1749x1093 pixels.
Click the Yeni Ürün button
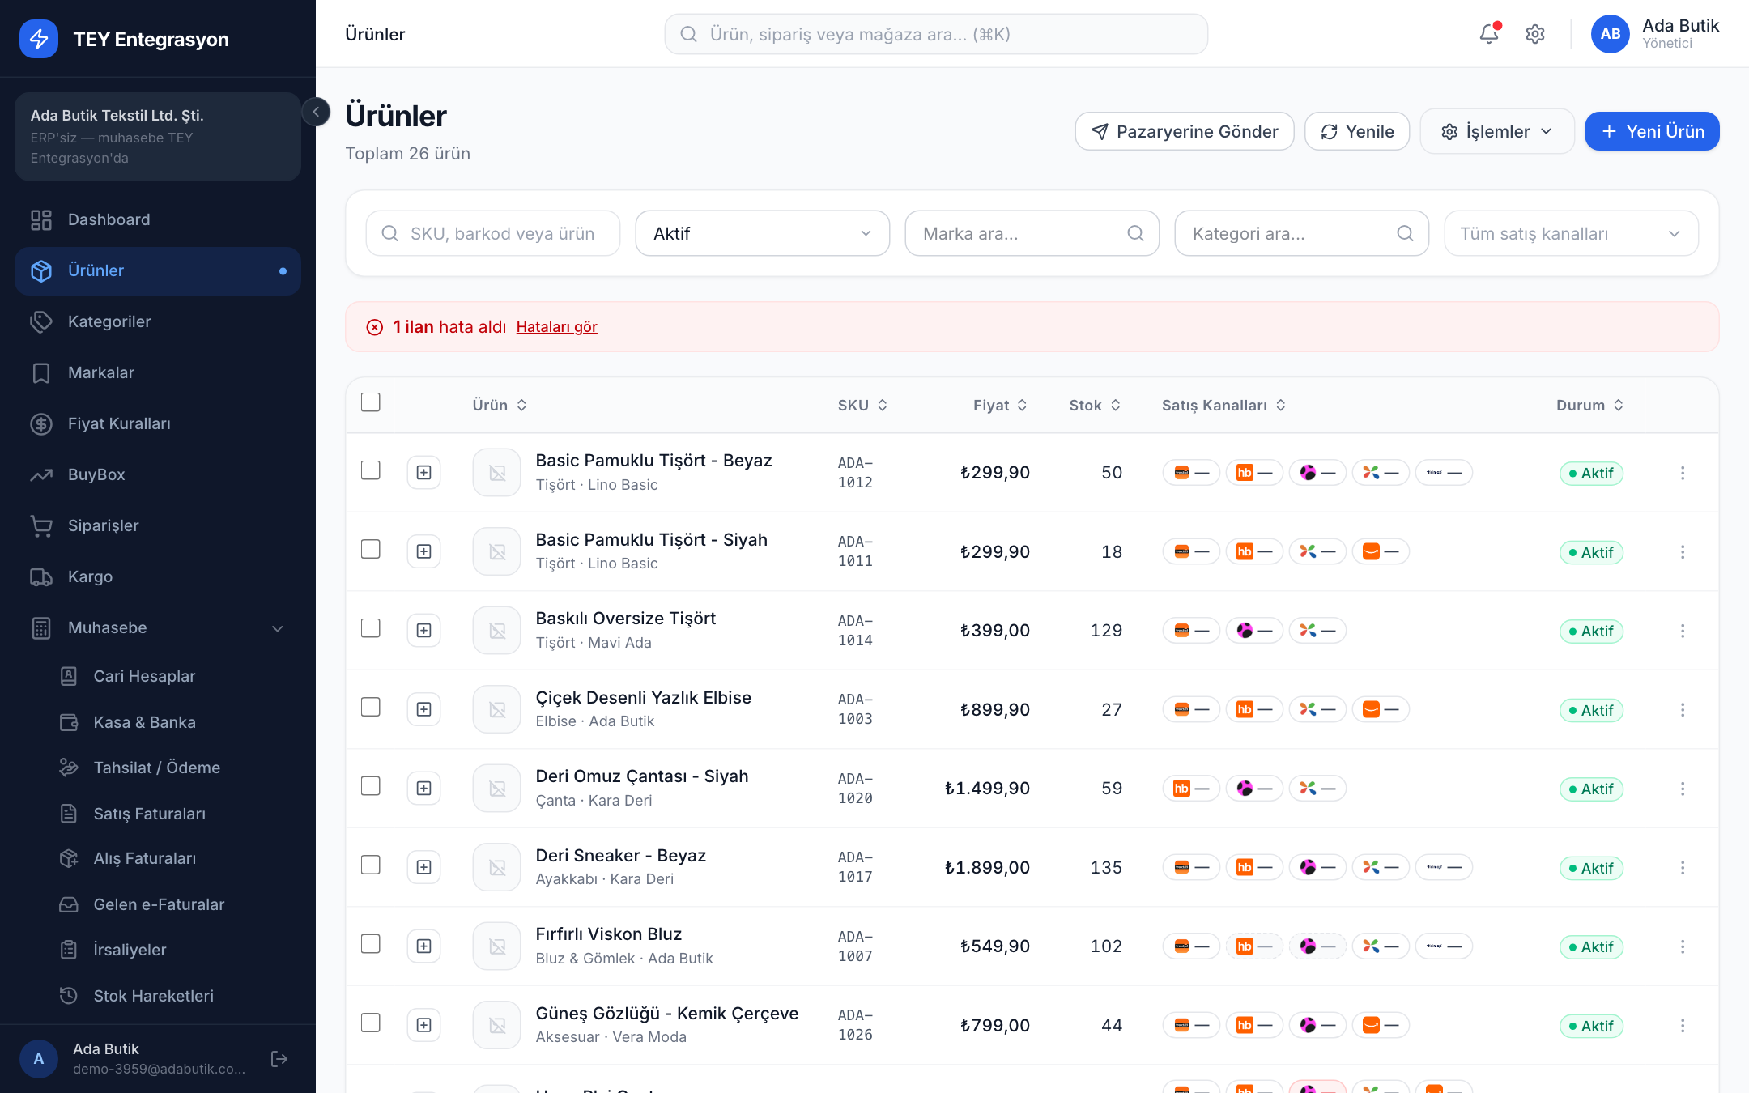pos(1652,131)
